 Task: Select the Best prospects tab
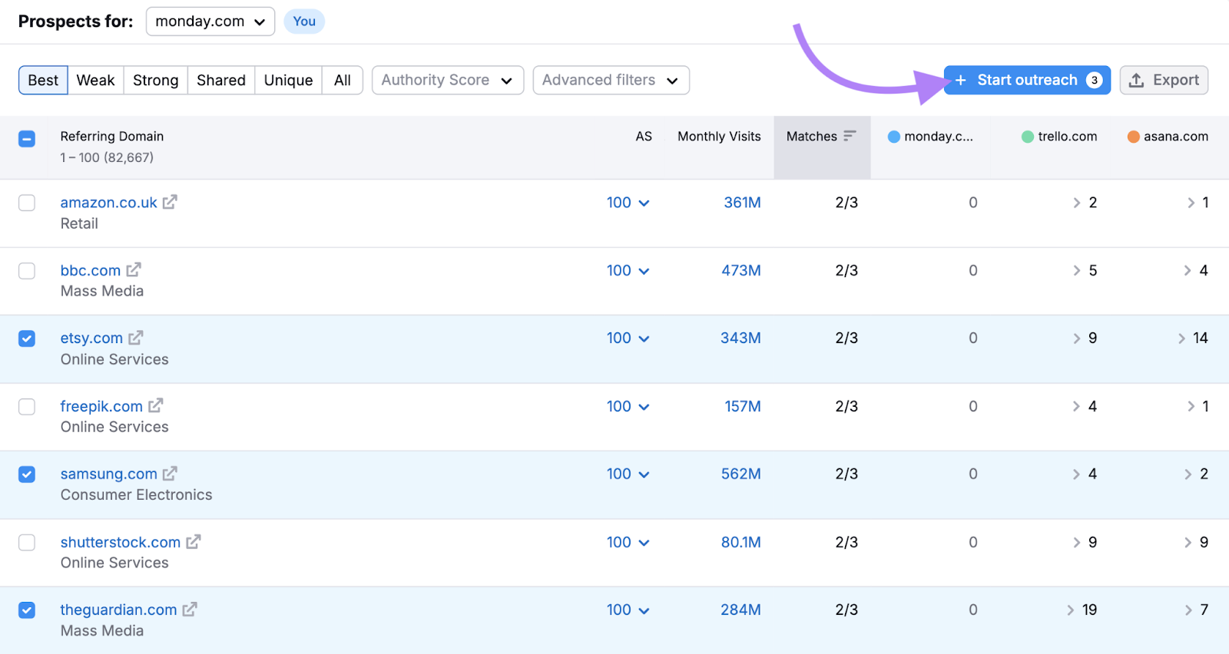pyautogui.click(x=43, y=80)
